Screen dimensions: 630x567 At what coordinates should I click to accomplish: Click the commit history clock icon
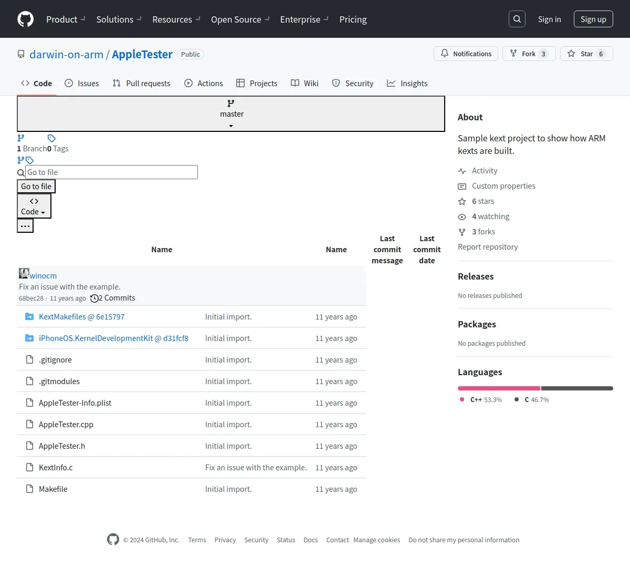(x=94, y=298)
